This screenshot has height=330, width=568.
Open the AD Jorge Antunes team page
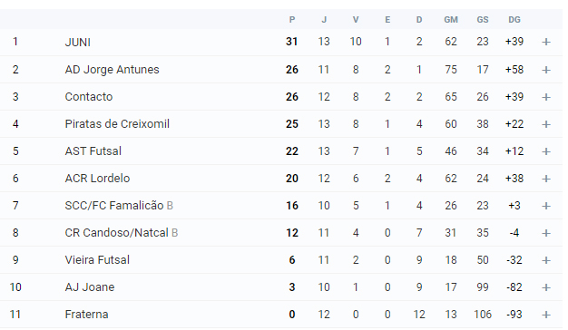point(112,70)
